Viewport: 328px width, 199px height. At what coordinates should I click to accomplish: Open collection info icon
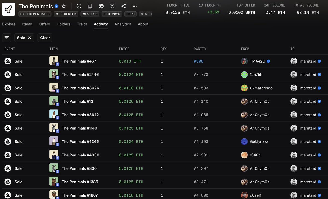point(79,6)
